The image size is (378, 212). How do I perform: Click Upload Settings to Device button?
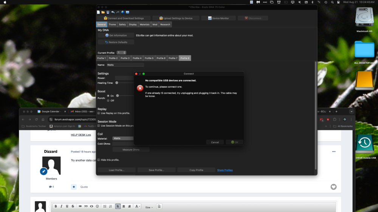tap(176, 18)
